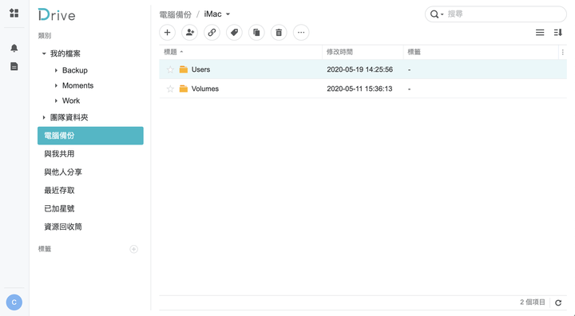
Task: Open Work folder in tree
Action: (x=71, y=101)
